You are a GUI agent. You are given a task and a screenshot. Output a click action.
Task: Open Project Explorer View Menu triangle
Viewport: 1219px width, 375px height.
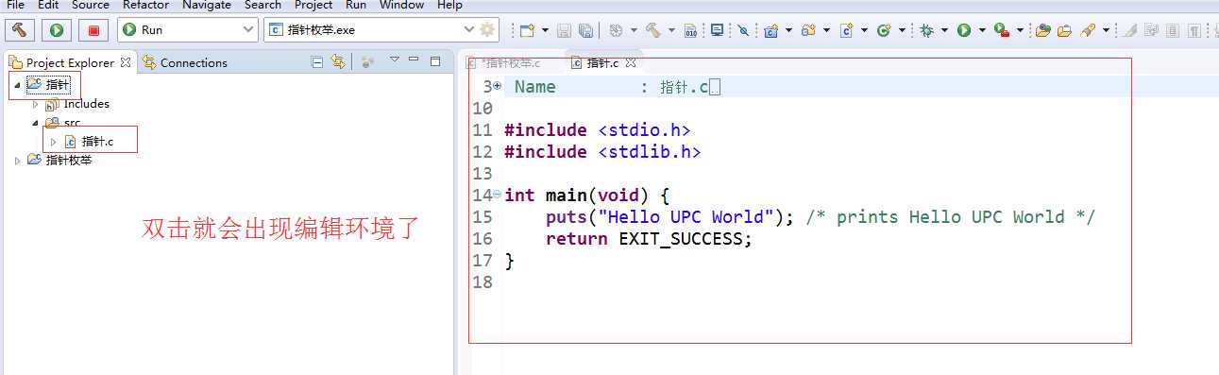(395, 60)
